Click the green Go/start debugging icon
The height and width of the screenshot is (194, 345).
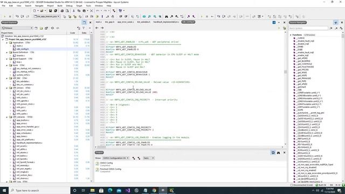5,17
